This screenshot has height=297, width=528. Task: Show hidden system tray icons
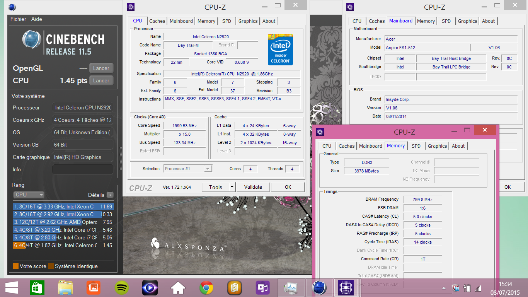pos(444,288)
